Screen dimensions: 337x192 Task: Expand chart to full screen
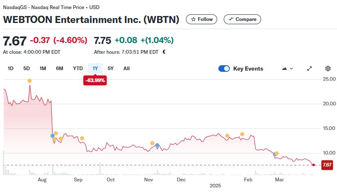coord(309,69)
